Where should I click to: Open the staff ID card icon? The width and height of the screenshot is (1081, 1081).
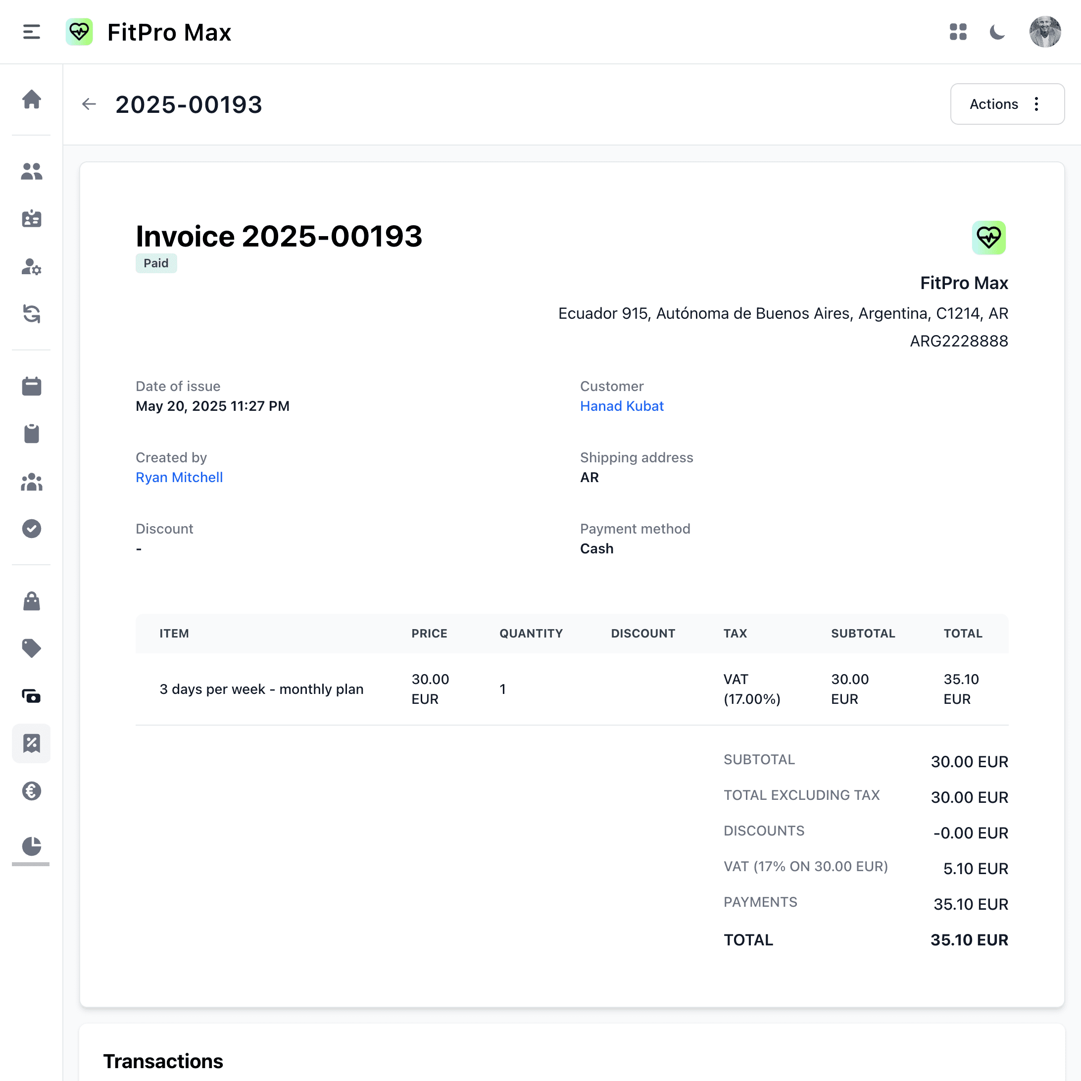pos(31,219)
